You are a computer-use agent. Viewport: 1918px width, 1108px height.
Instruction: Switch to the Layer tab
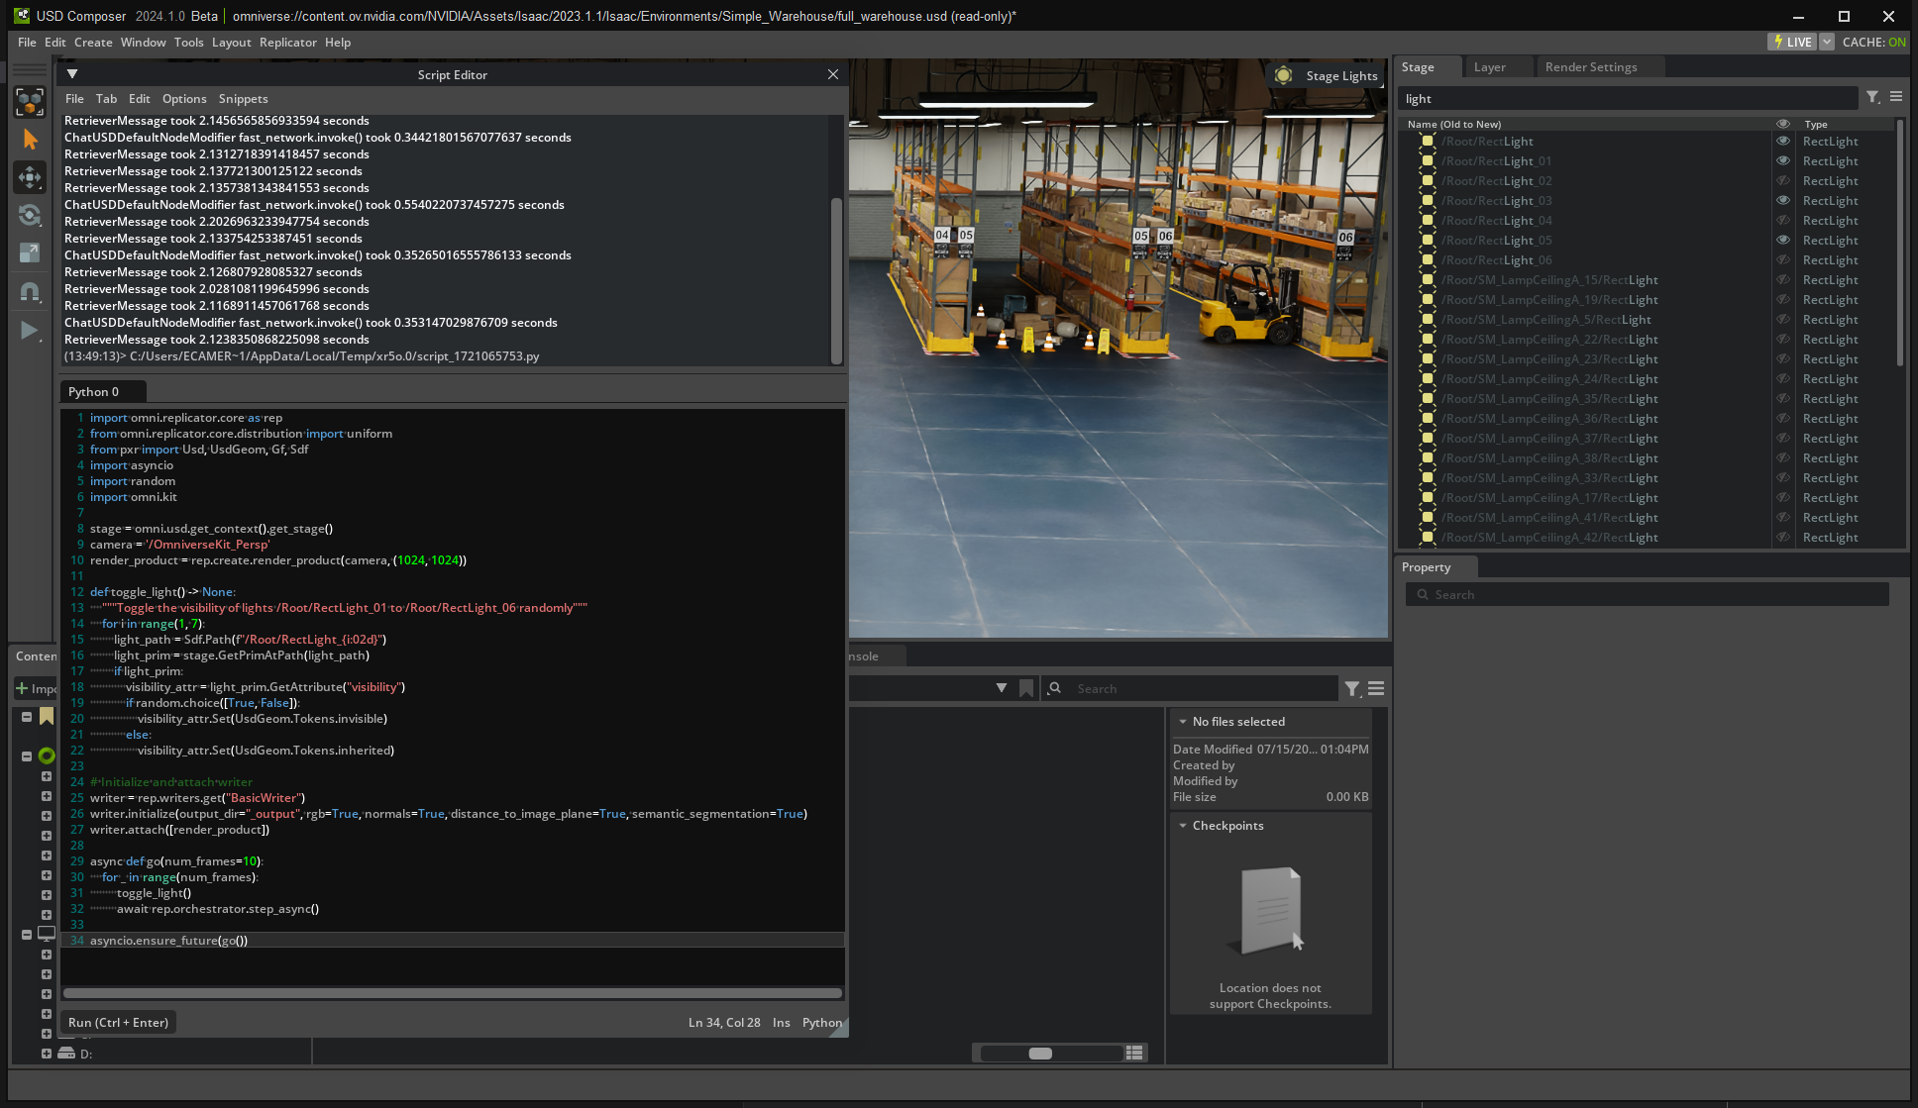(1489, 66)
